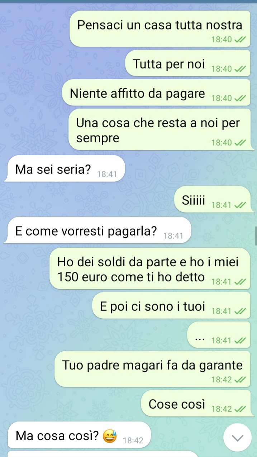
Task: Tap read ticks on 'Cose così' message
Action: (240, 409)
